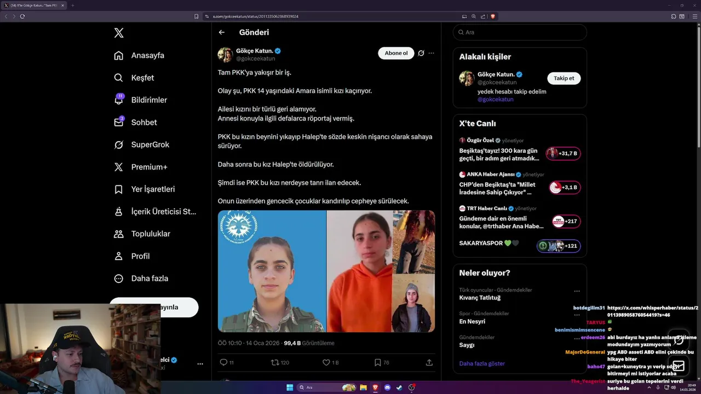Like the post with the heart icon
This screenshot has height=394, width=701.
pyautogui.click(x=326, y=362)
